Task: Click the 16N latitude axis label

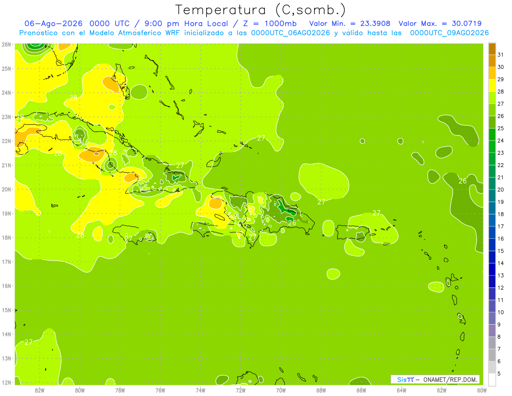Action: [x=6, y=286]
